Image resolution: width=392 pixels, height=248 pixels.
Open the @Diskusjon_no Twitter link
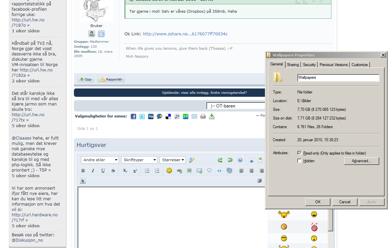pos(27,240)
